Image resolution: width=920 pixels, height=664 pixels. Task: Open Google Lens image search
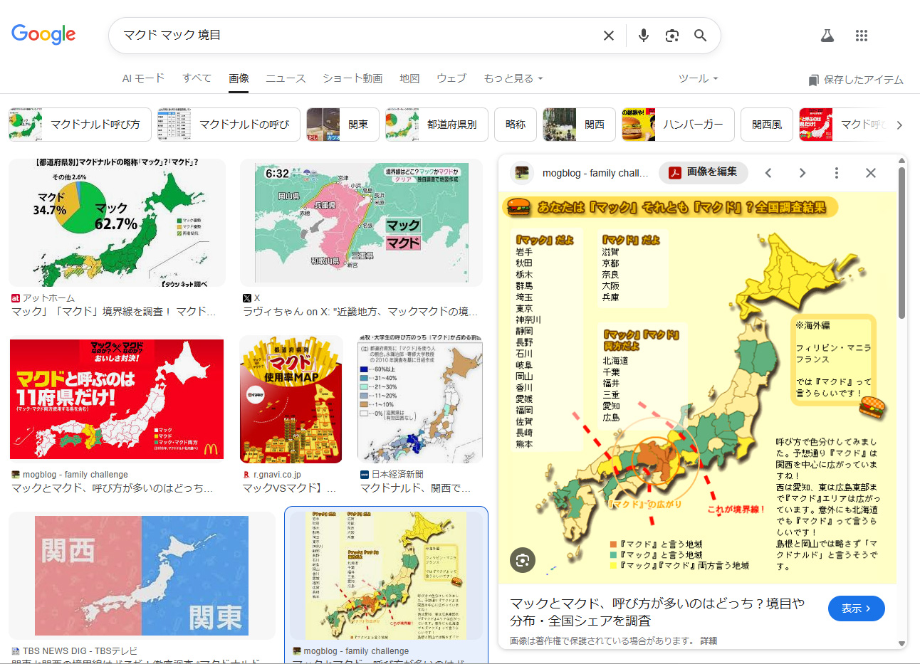[672, 36]
